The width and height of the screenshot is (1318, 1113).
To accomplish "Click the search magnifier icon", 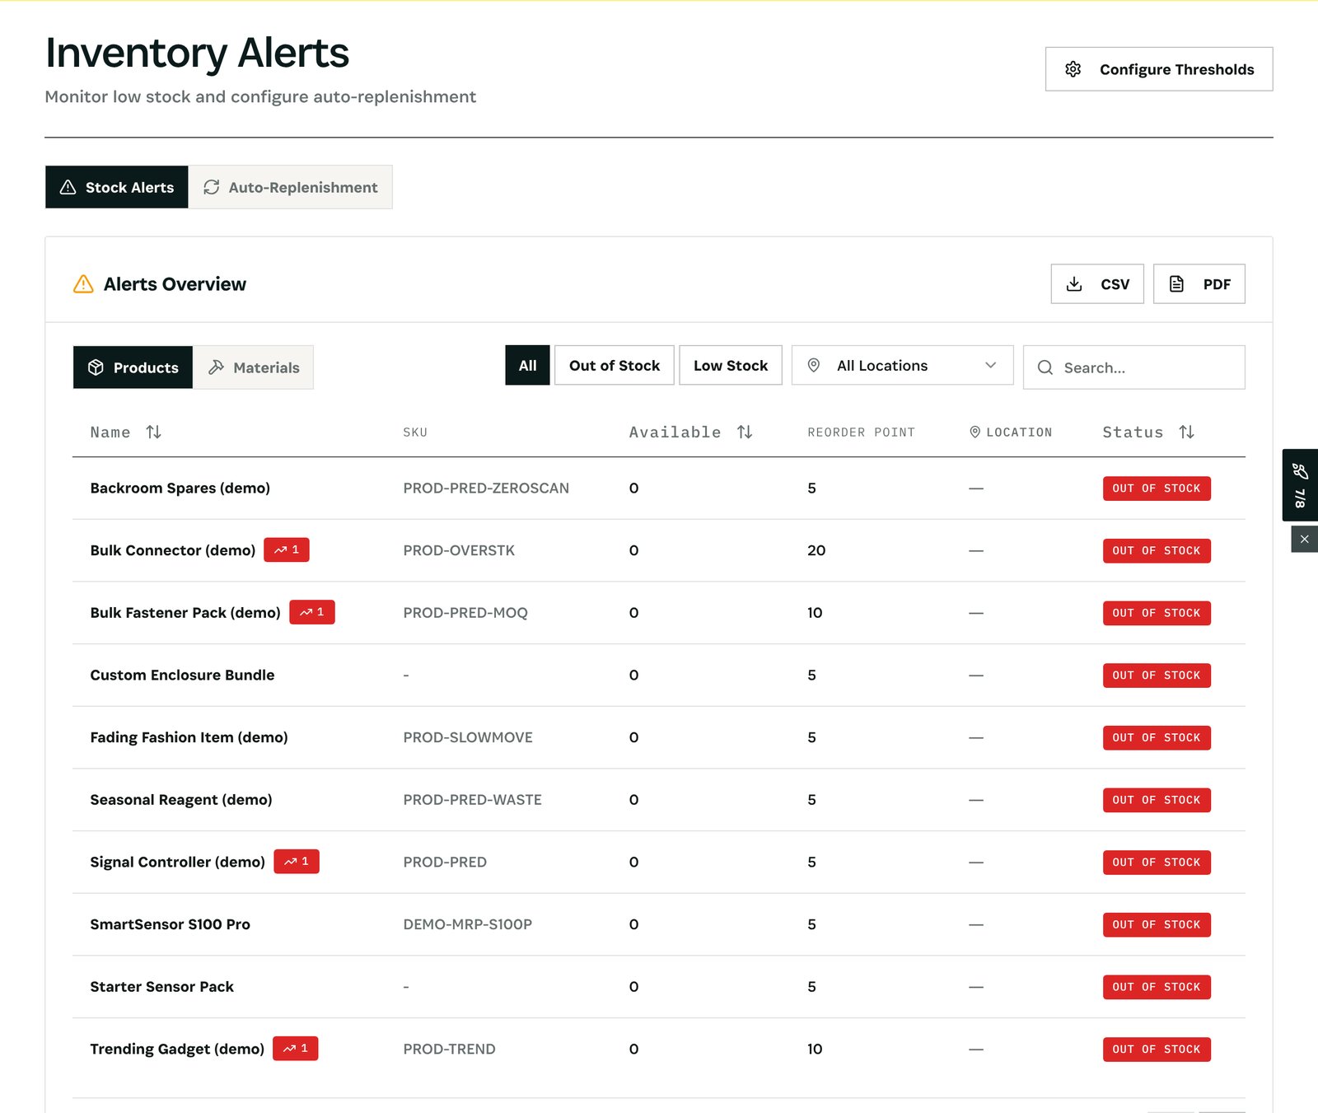I will [x=1045, y=367].
